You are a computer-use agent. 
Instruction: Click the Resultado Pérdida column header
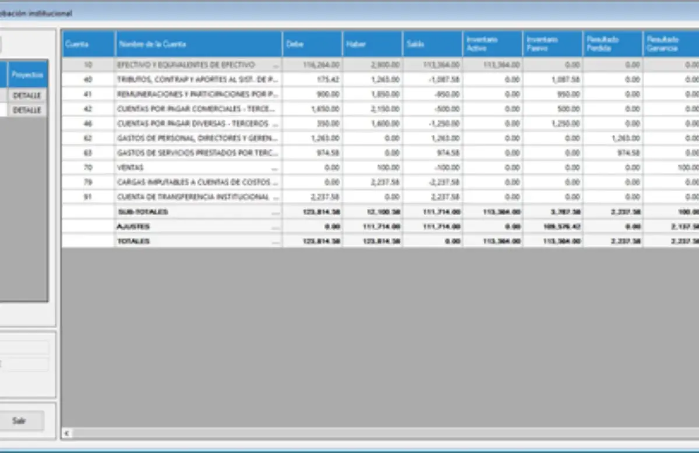coord(613,44)
